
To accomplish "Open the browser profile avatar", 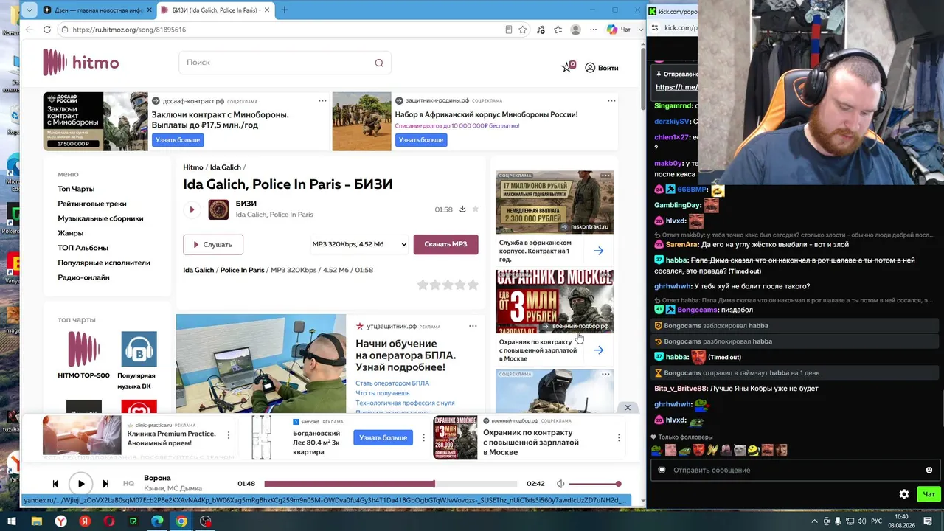I will pyautogui.click(x=575, y=29).
